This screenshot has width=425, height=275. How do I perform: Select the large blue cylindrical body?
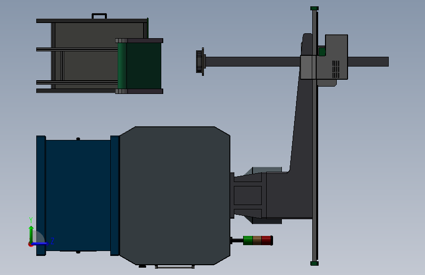click(78, 195)
